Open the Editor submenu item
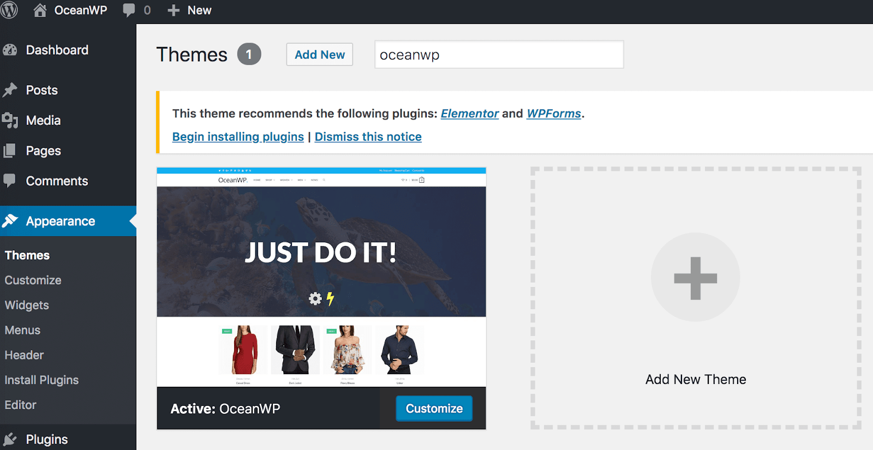The width and height of the screenshot is (873, 450). pyautogui.click(x=21, y=405)
